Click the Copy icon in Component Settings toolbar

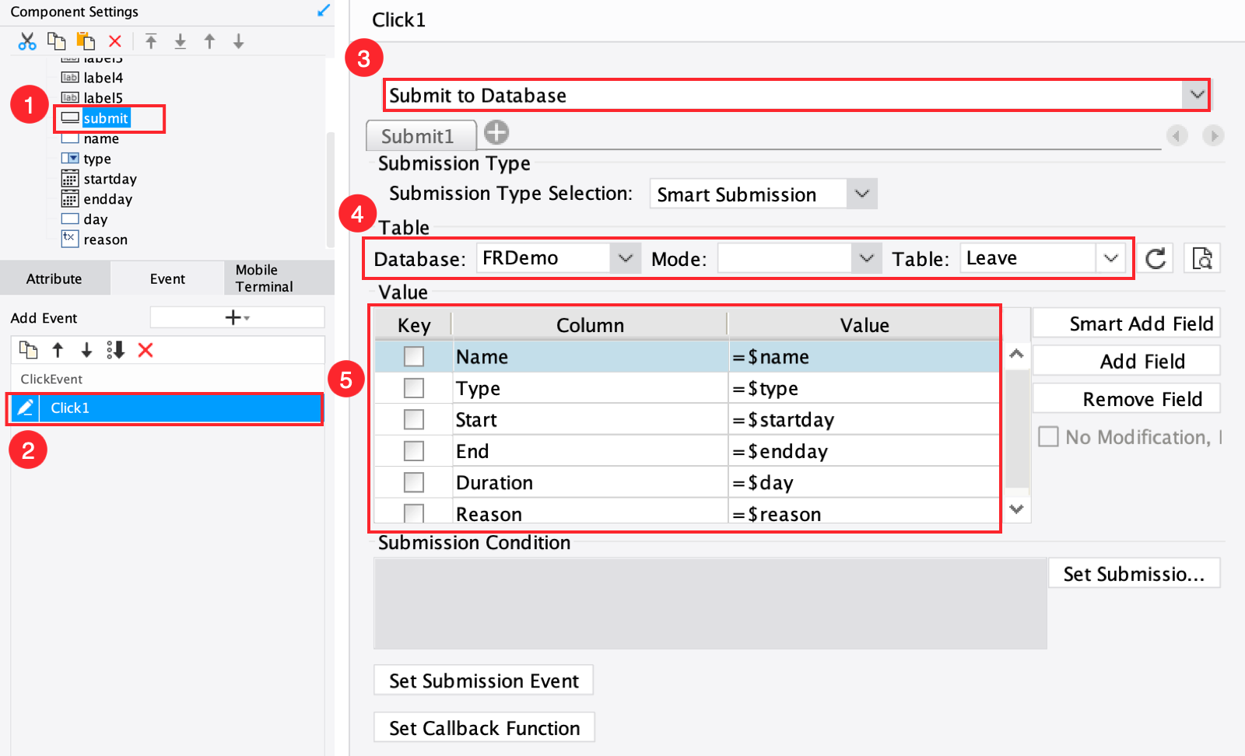coord(56,41)
